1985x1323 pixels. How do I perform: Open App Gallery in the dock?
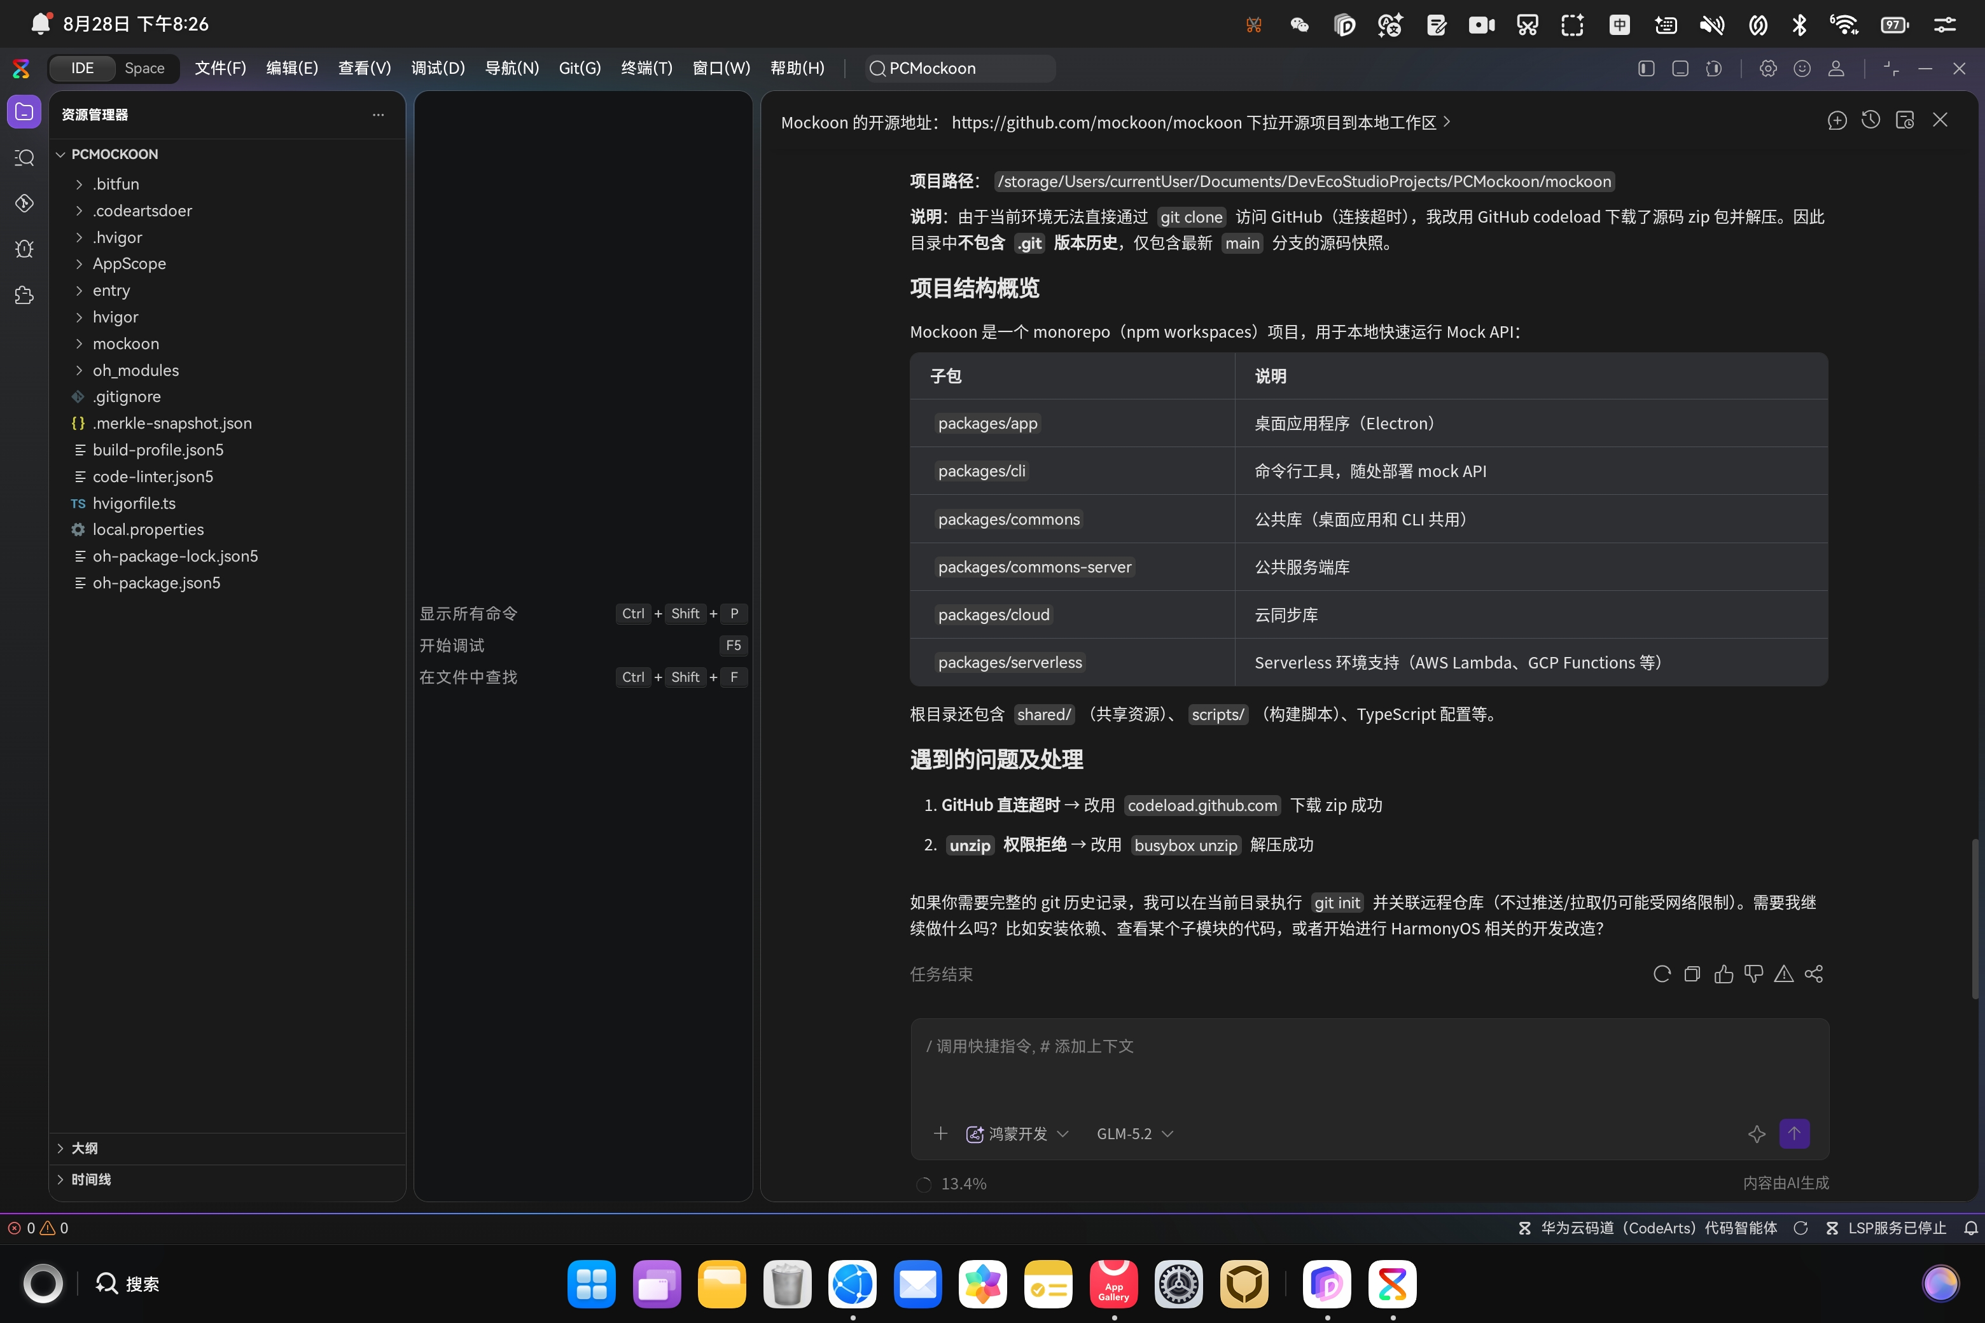click(x=1113, y=1284)
